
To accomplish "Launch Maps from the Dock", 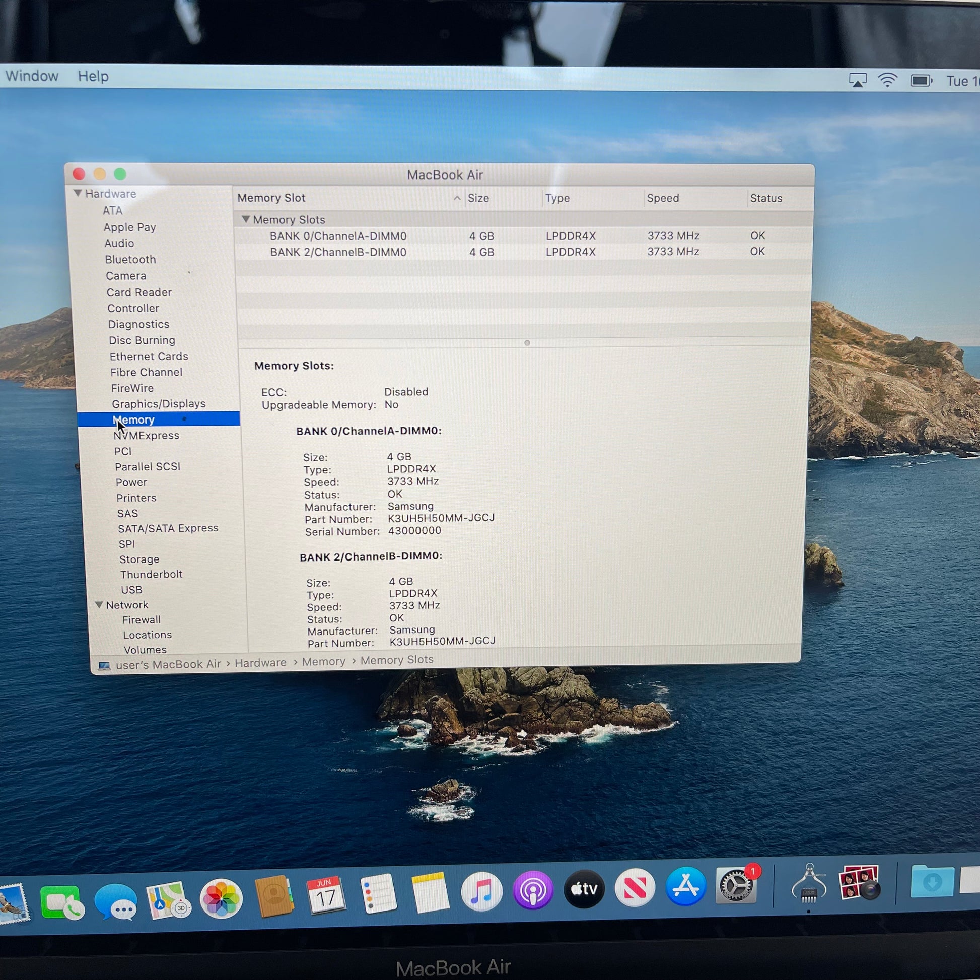I will 168,900.
